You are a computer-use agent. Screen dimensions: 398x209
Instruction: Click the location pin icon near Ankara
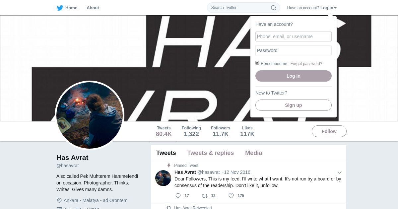pos(59,200)
